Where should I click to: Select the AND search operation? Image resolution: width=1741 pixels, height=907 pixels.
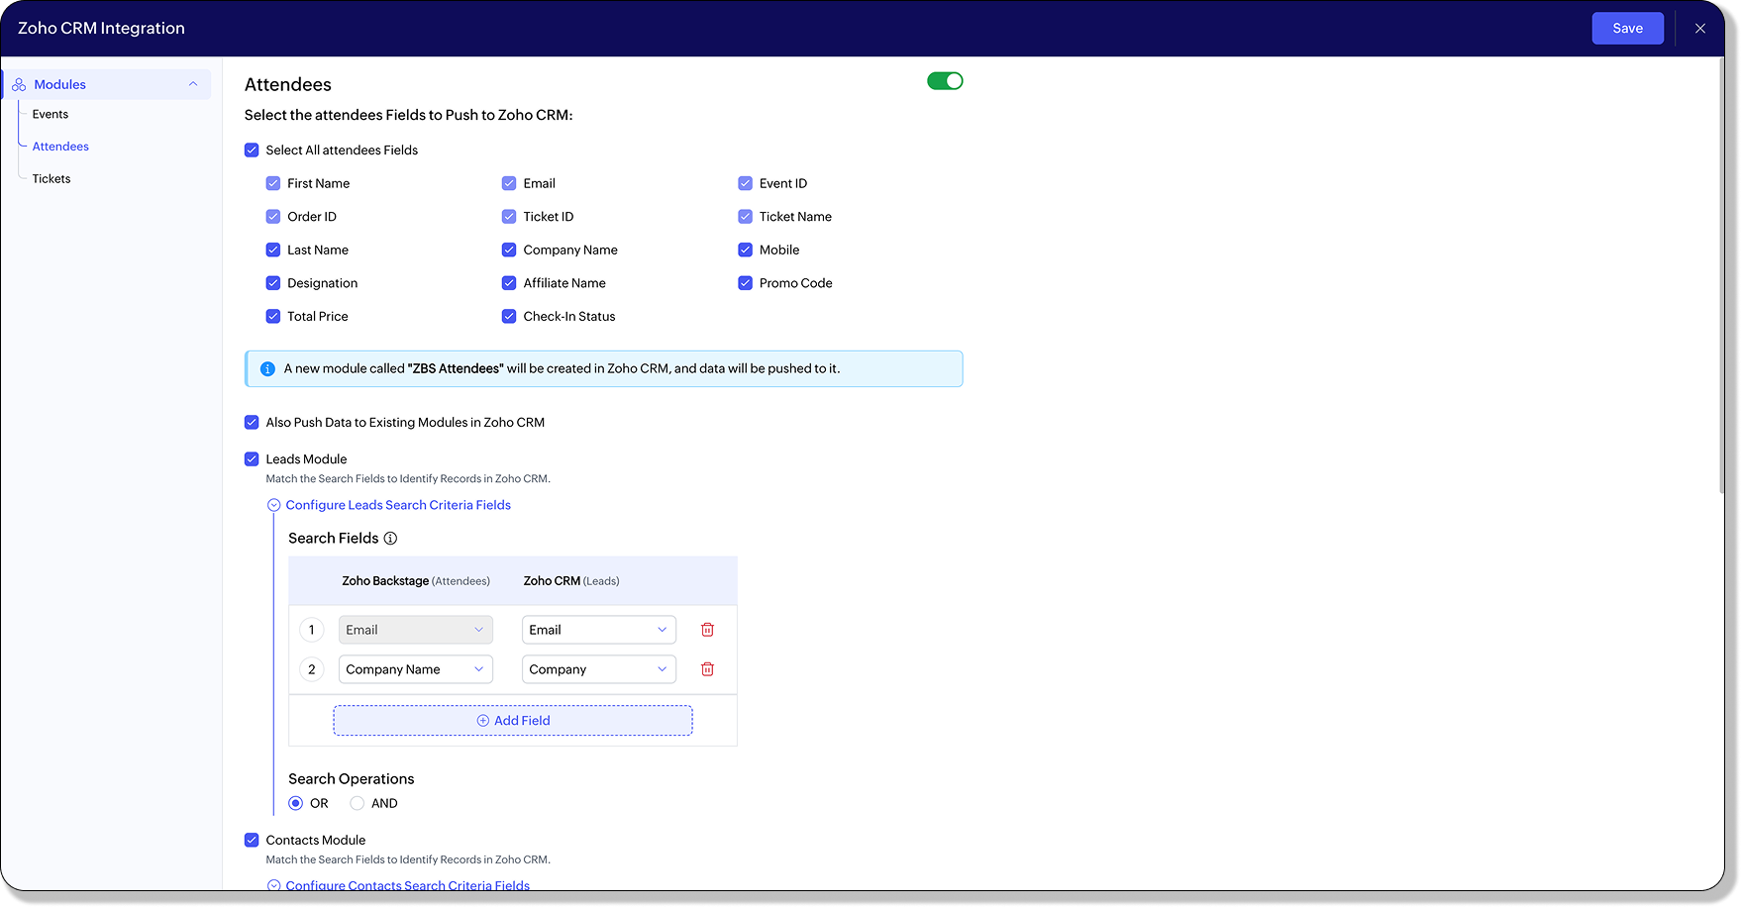(358, 804)
